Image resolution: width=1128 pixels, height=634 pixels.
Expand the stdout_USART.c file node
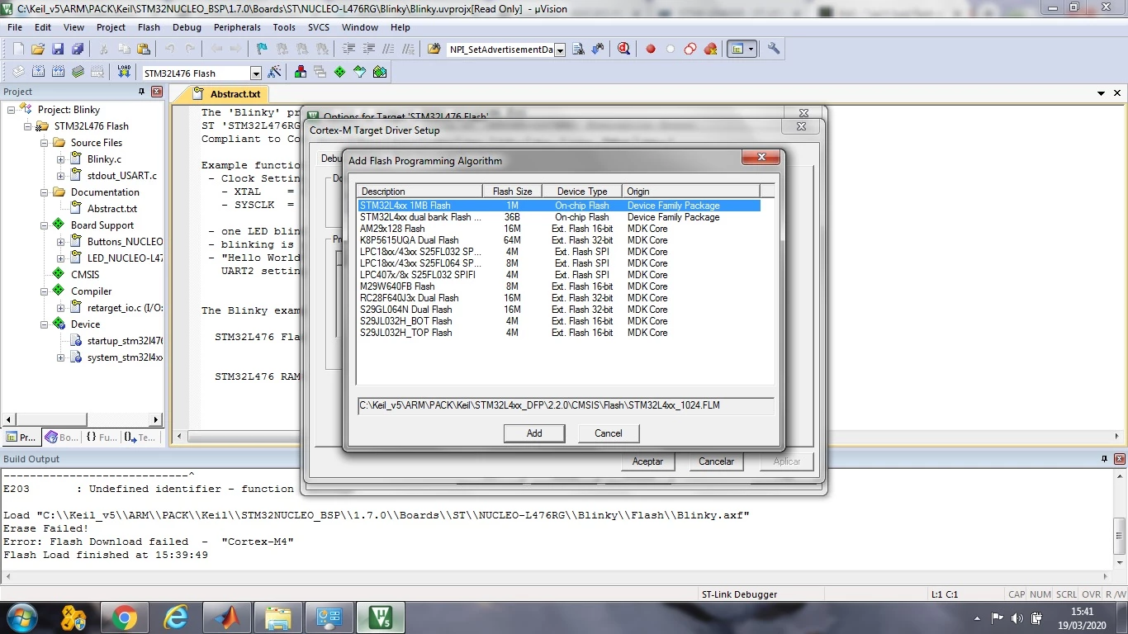point(61,176)
